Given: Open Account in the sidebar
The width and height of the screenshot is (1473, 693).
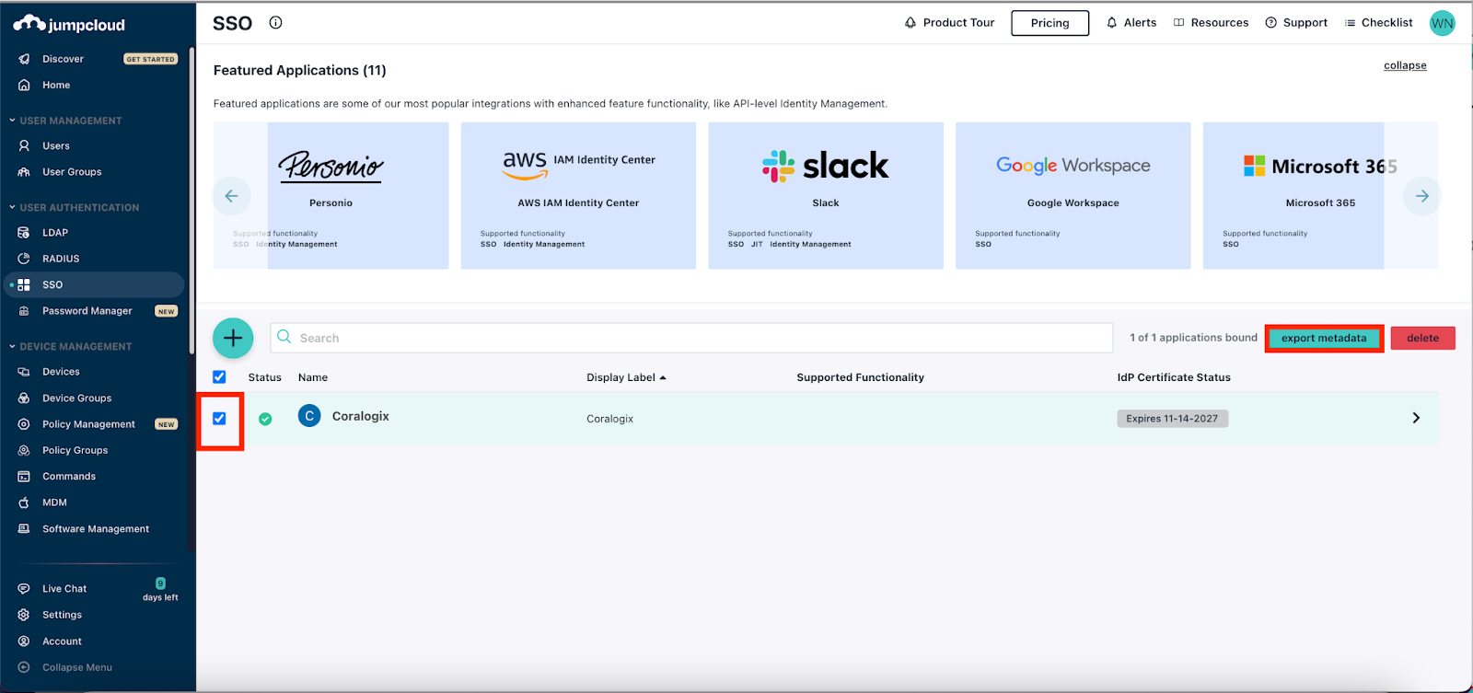Looking at the screenshot, I should [x=62, y=641].
